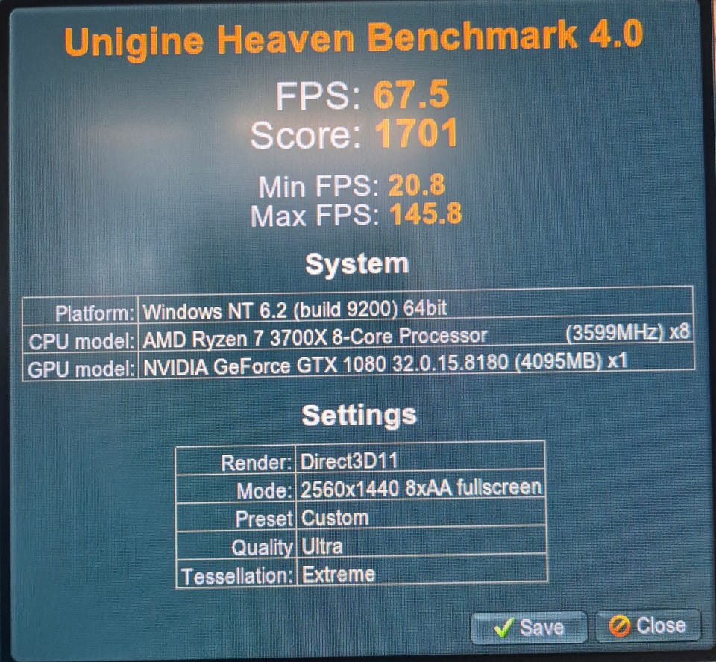This screenshot has height=662, width=716.
Task: Click the 'CPU model:' row label
Action: coord(81,341)
